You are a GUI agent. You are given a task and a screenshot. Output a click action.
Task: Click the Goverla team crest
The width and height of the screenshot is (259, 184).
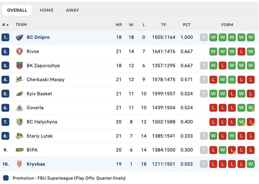pos(19,108)
